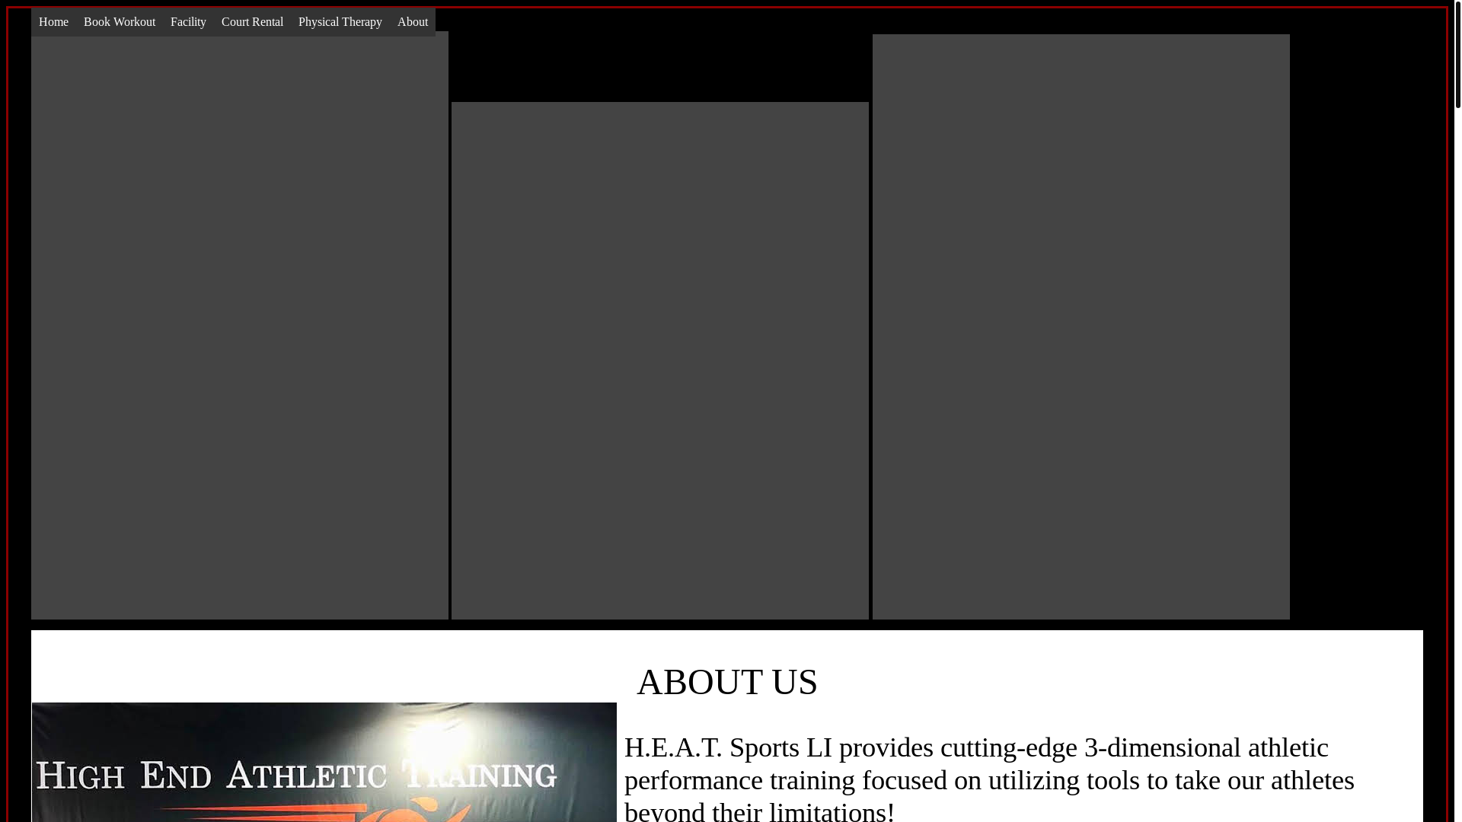Open the Facility page

click(x=188, y=22)
